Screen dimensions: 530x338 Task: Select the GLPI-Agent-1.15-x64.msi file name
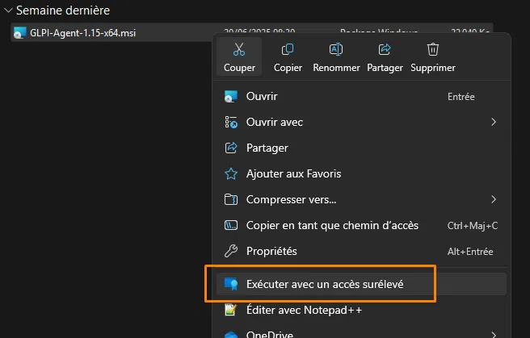click(x=82, y=33)
